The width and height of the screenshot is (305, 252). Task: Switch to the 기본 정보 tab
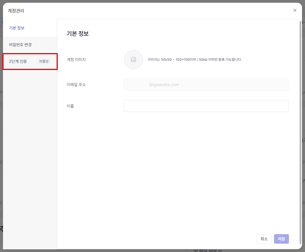pos(17,28)
